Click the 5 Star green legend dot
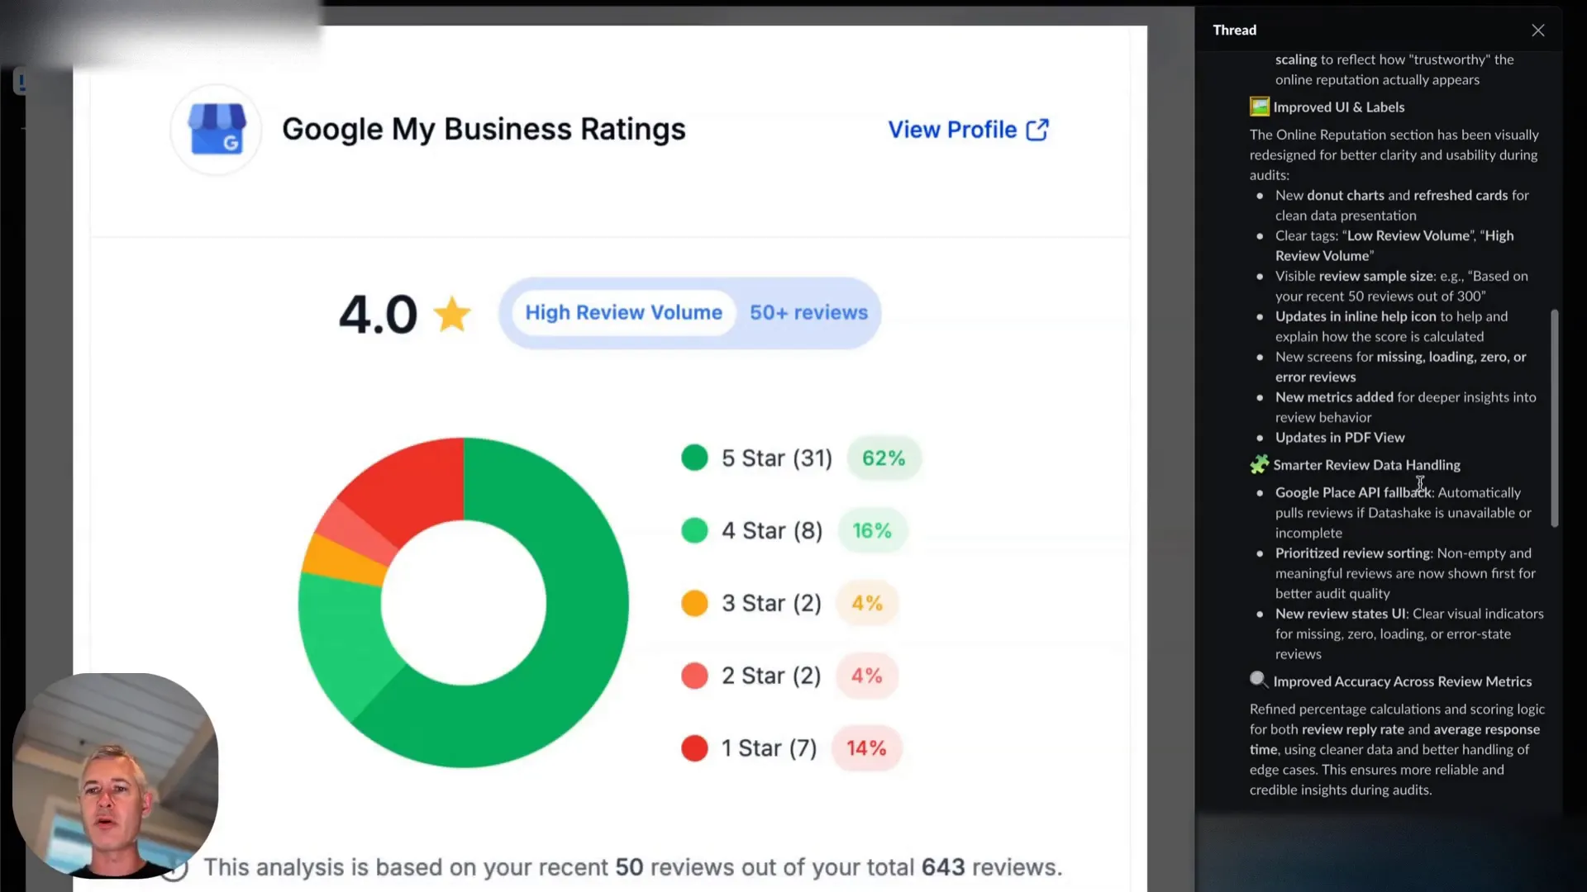Image resolution: width=1587 pixels, height=892 pixels. (694, 458)
